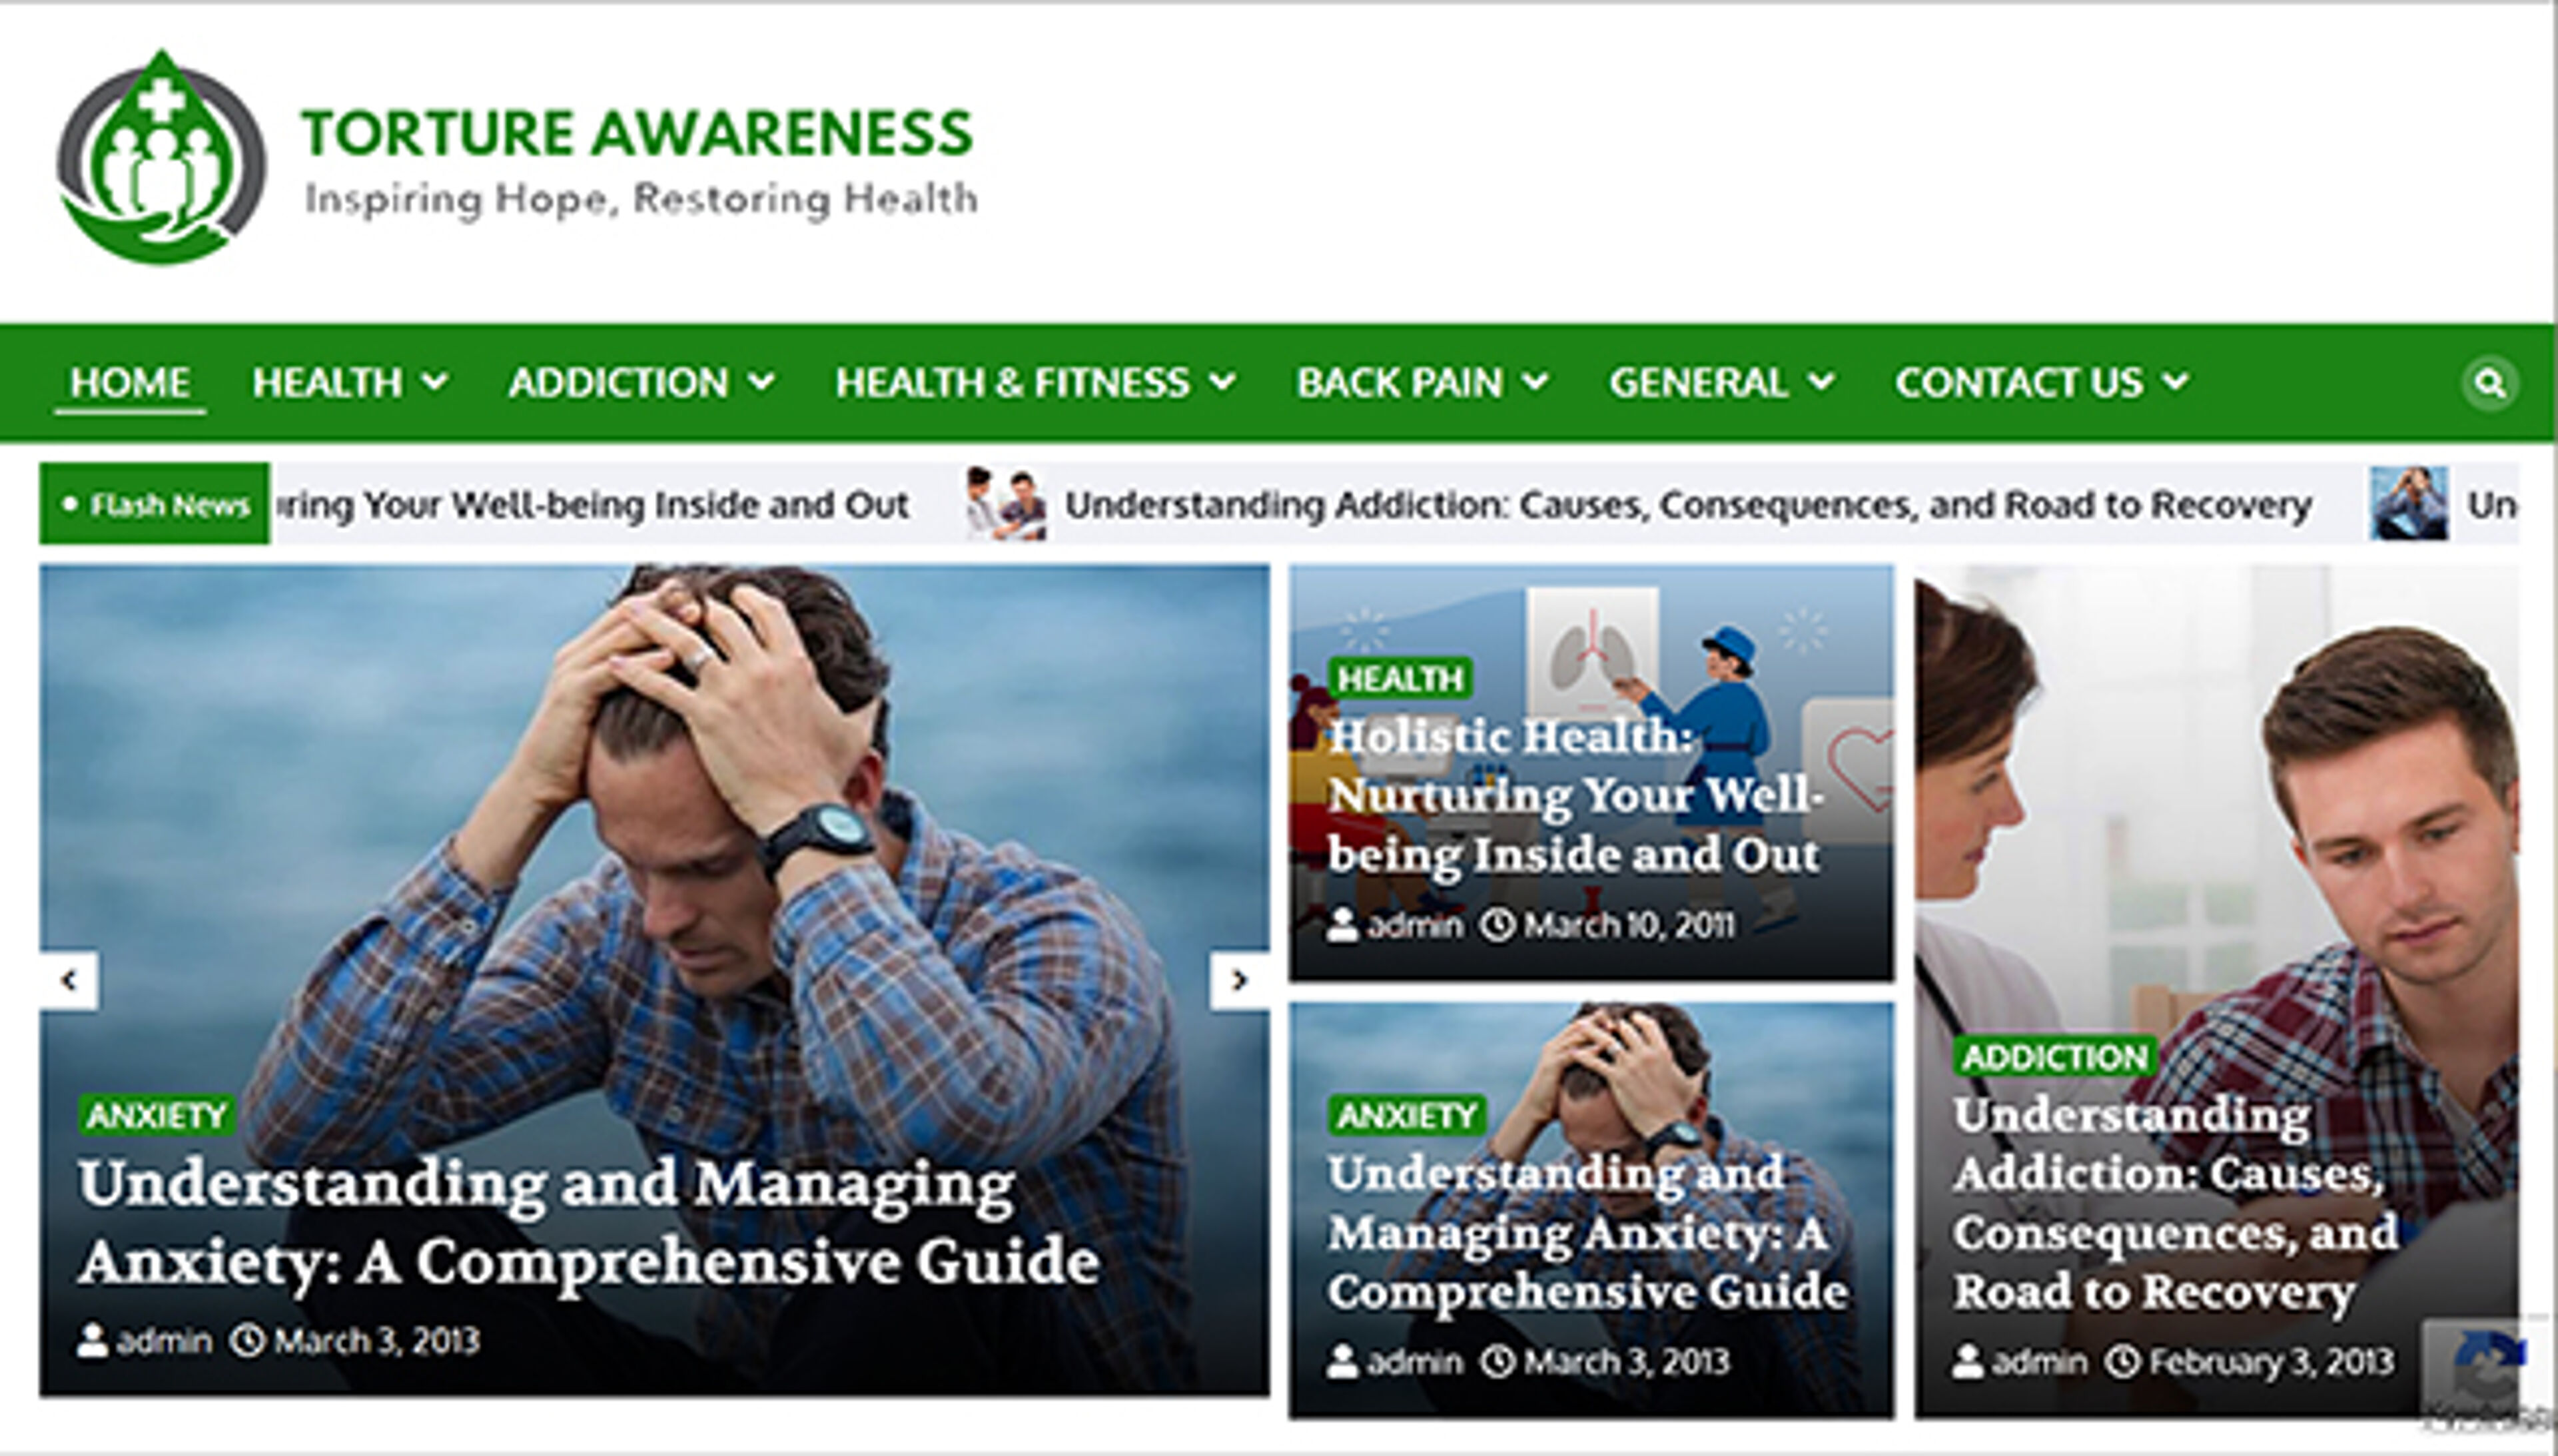Expand the Health menu chevron
The width and height of the screenshot is (2558, 1456).
pos(435,381)
